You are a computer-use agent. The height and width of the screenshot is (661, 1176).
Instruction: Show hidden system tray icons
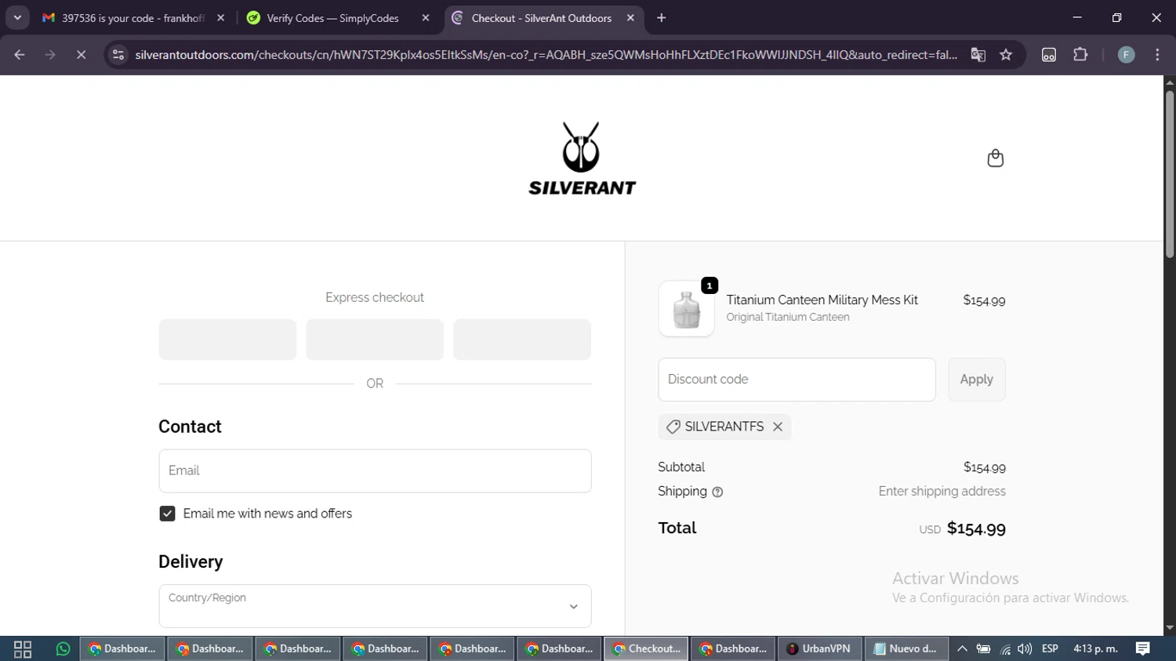pyautogui.click(x=962, y=648)
